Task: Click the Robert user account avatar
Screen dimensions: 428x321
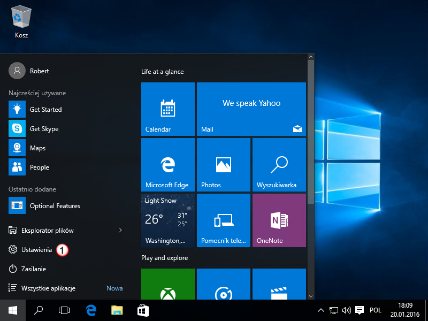Action: point(17,71)
